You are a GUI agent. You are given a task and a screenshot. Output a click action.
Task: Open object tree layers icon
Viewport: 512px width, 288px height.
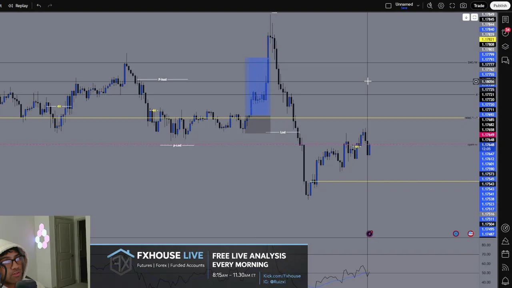point(505,47)
